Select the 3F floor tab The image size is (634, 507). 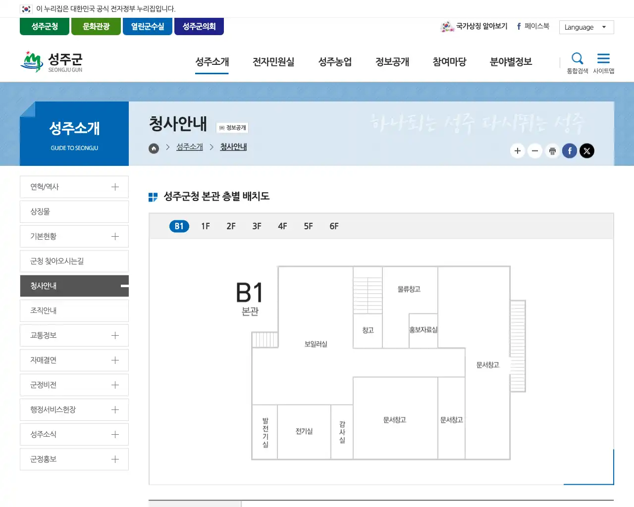tap(257, 226)
